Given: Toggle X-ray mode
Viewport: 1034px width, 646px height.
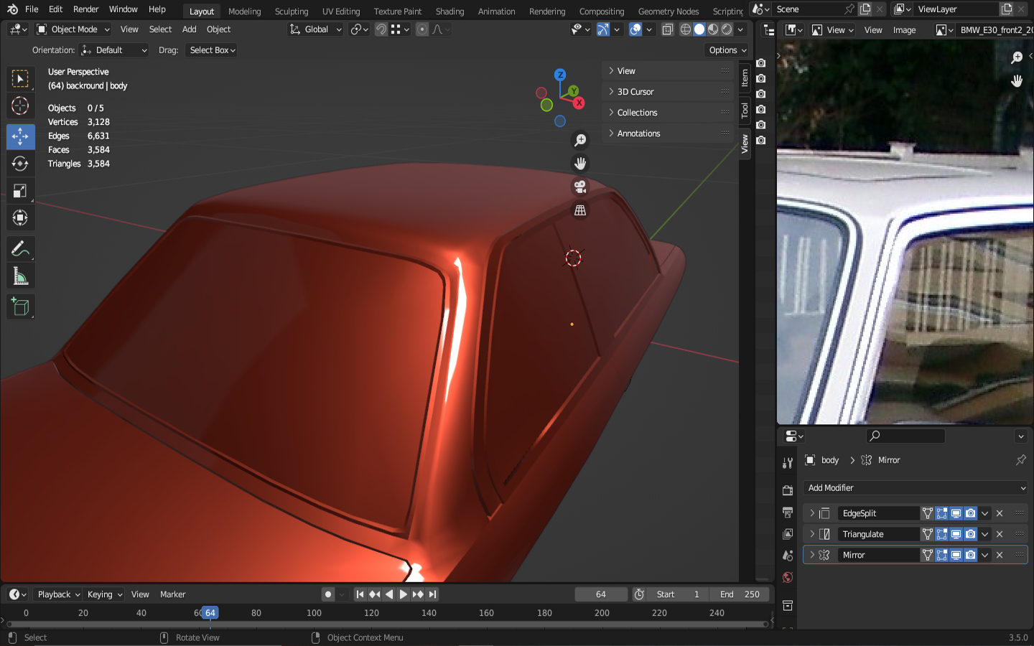Looking at the screenshot, I should pos(668,29).
